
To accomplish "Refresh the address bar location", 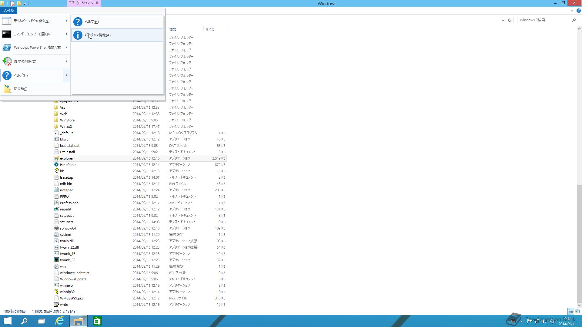I will coord(510,20).
